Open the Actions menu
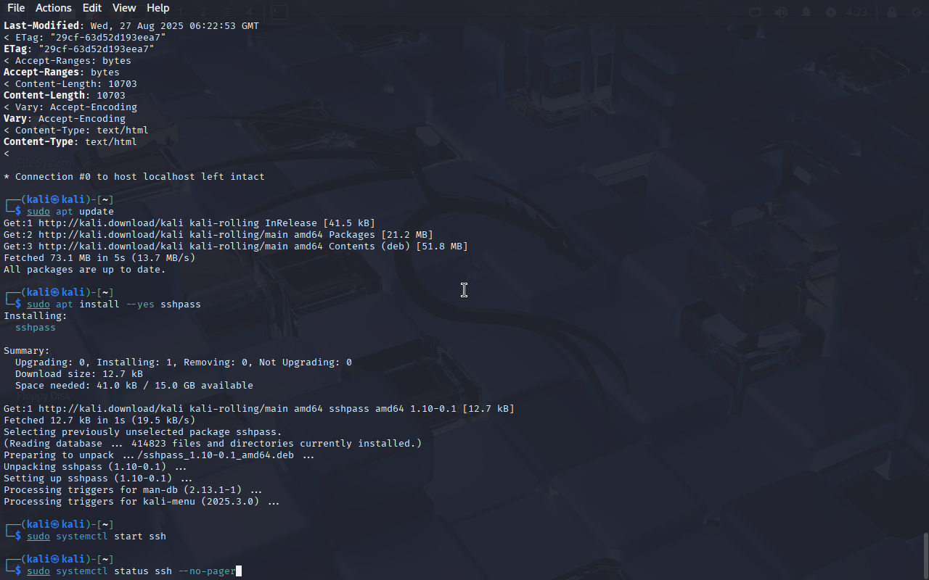Viewport: 929px width, 580px height. click(54, 8)
